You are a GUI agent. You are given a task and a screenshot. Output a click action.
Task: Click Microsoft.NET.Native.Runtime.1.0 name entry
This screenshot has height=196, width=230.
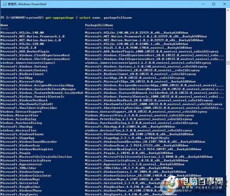[31, 40]
